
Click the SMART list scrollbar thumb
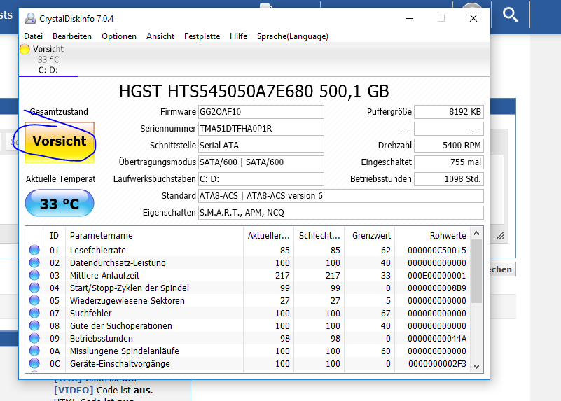476,271
